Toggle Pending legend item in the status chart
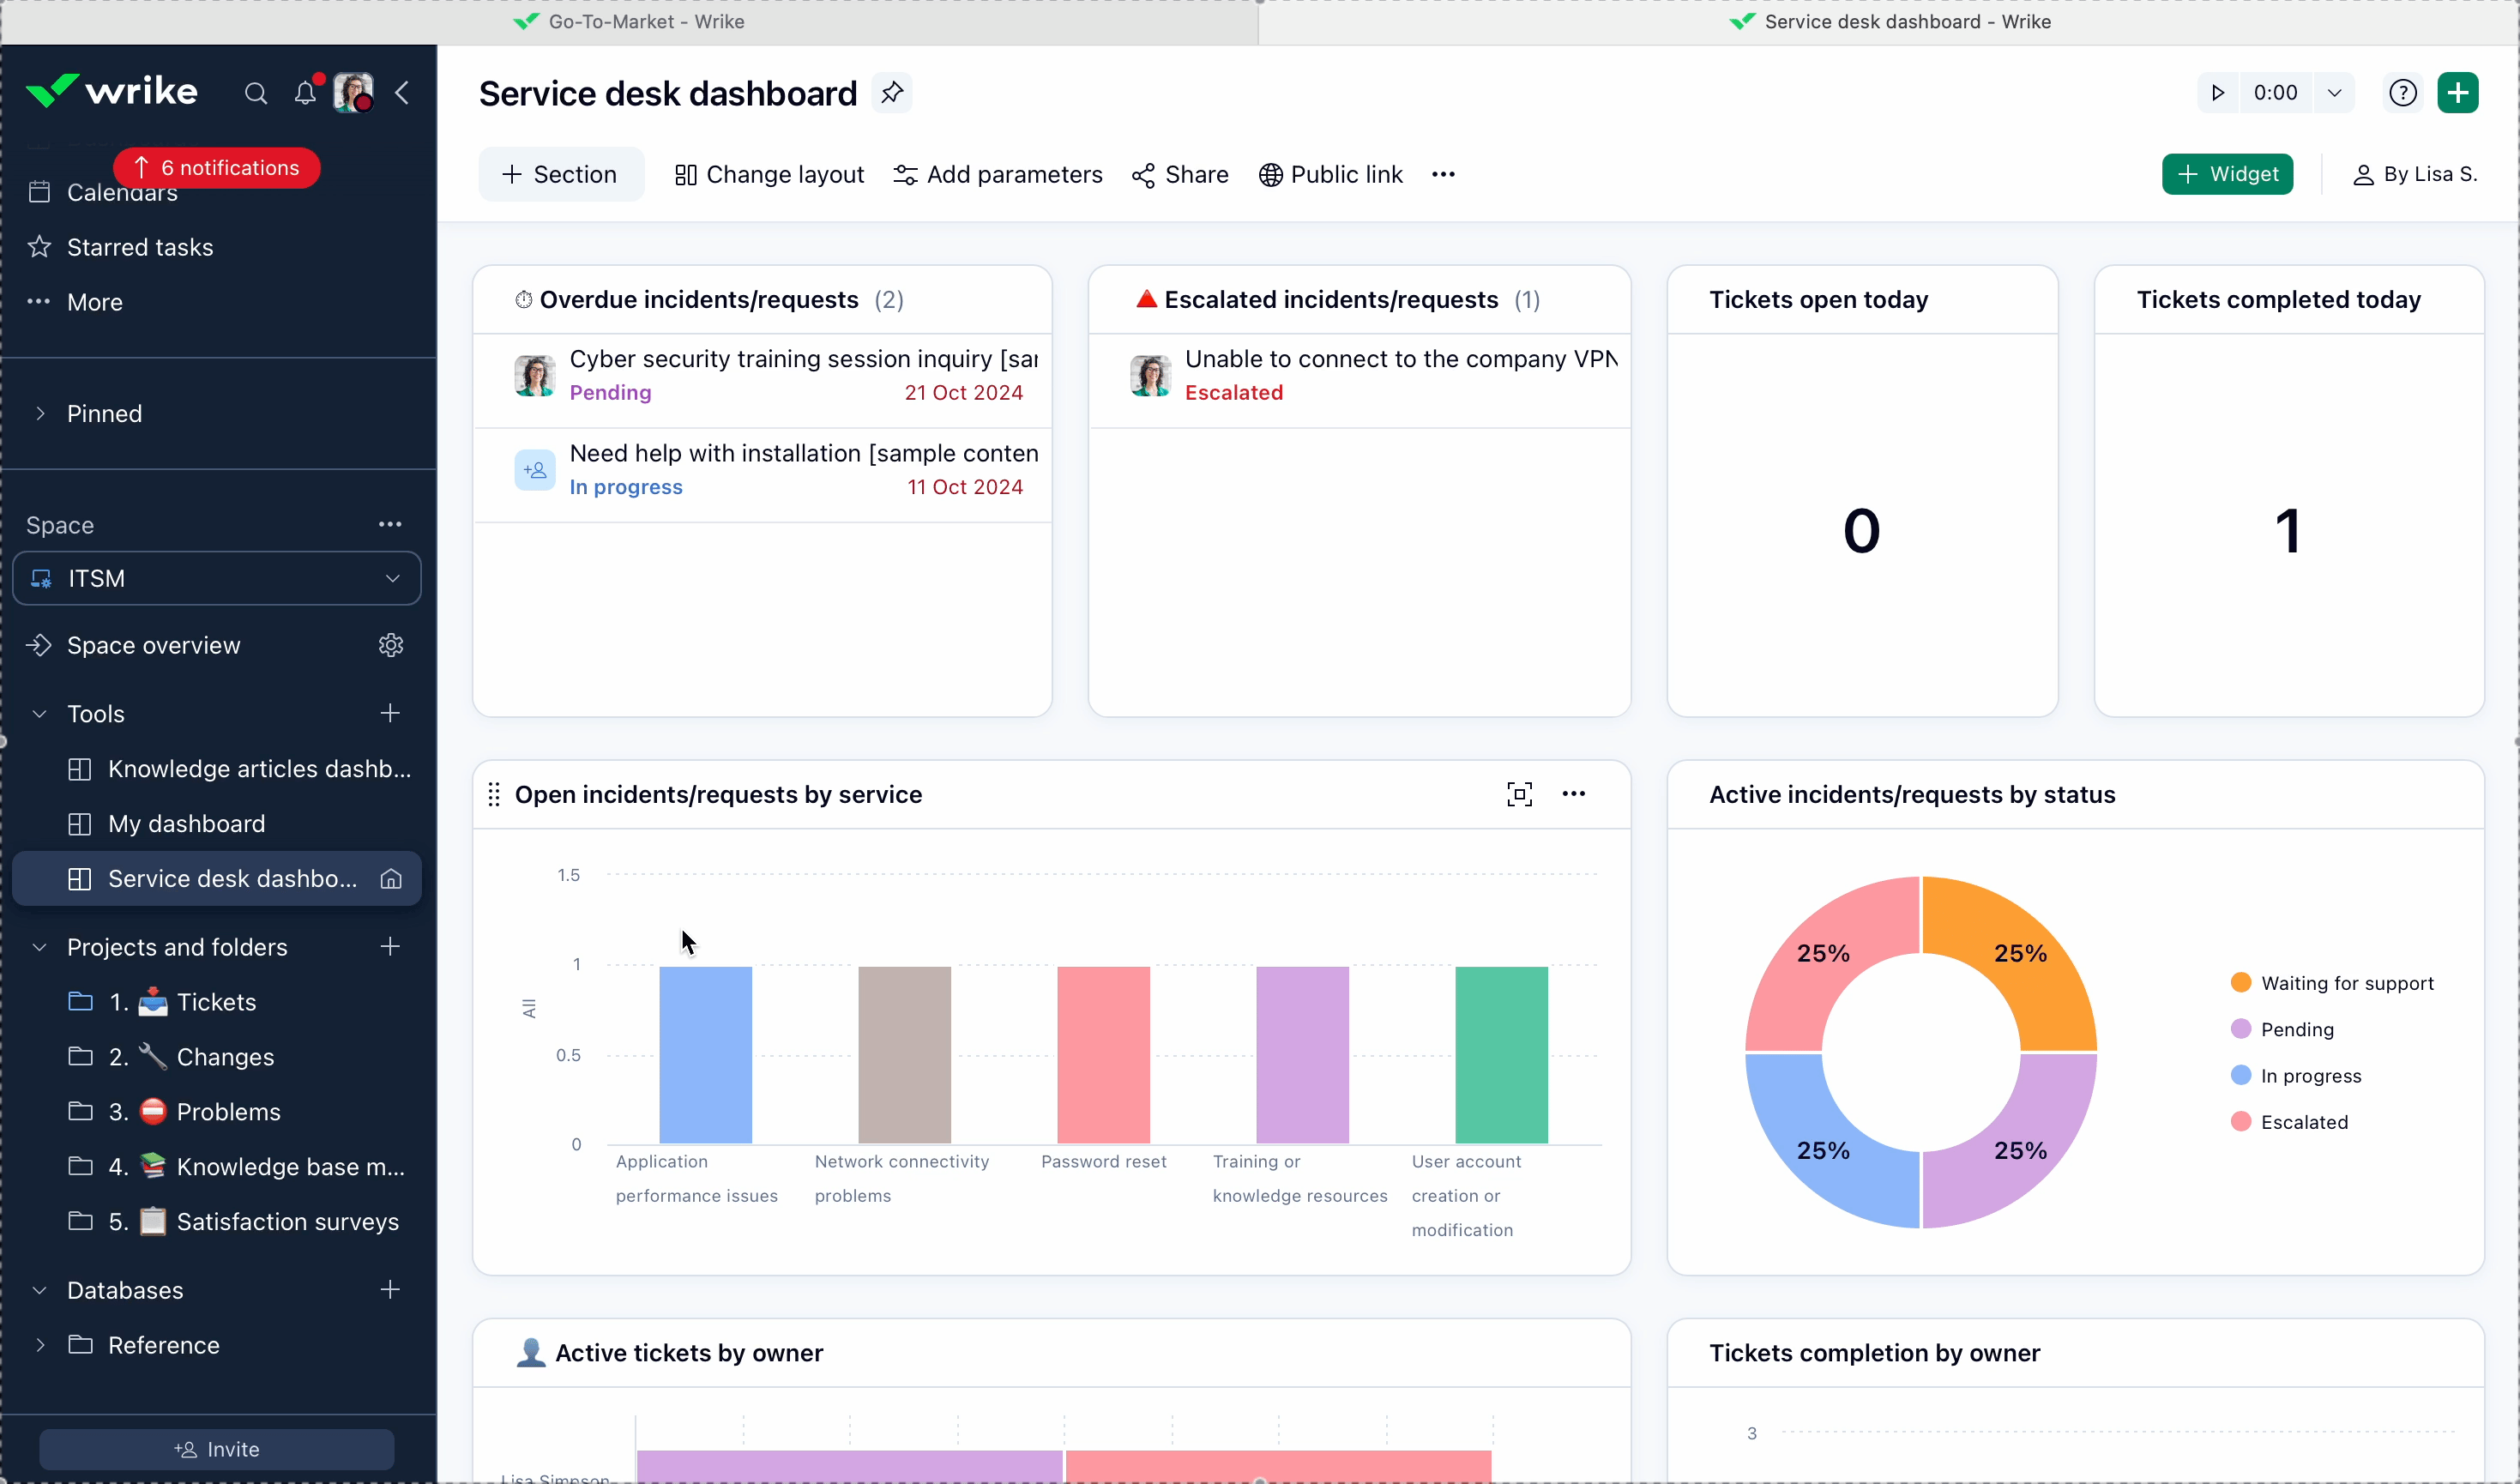This screenshot has height=1484, width=2520. tap(2297, 1029)
